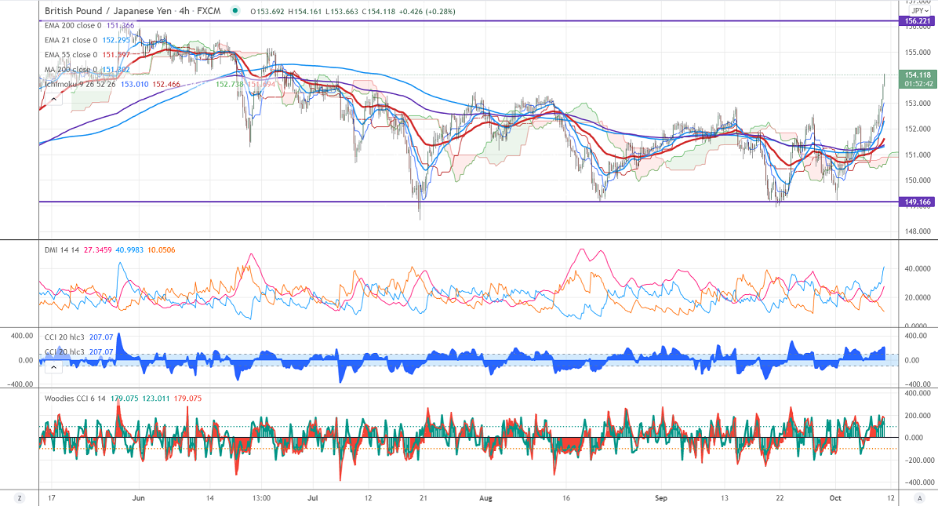
Task: Select the EMA 55 close 0 legend
Action: coord(71,54)
